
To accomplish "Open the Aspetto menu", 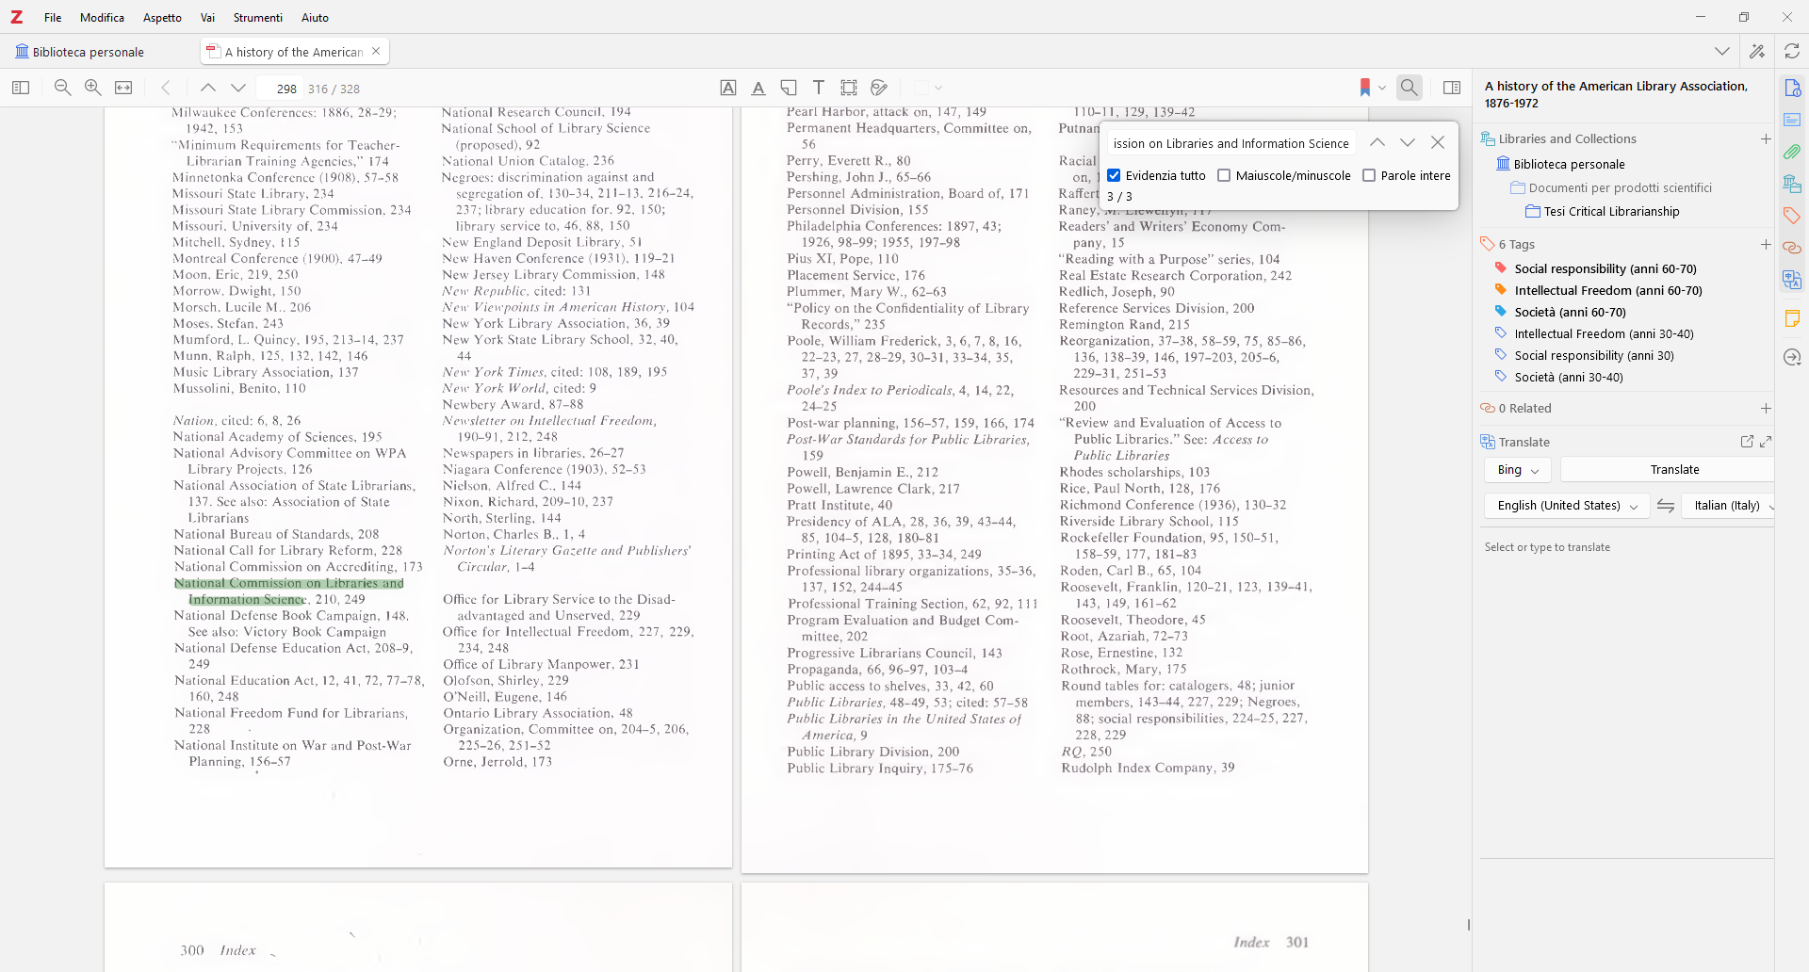I will tap(162, 17).
